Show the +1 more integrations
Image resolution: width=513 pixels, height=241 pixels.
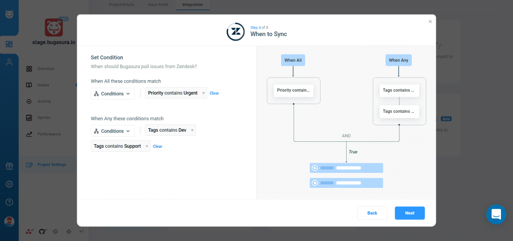click(82, 231)
